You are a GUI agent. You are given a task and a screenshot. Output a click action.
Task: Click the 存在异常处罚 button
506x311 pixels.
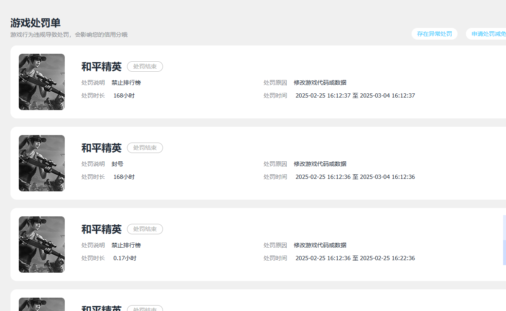pyautogui.click(x=435, y=34)
